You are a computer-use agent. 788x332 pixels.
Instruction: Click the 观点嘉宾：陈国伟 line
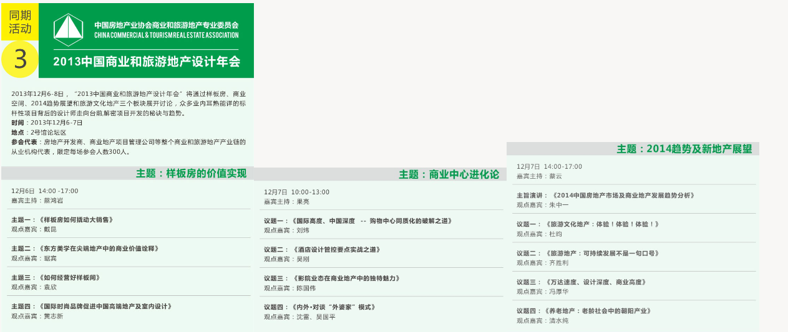(x=289, y=288)
